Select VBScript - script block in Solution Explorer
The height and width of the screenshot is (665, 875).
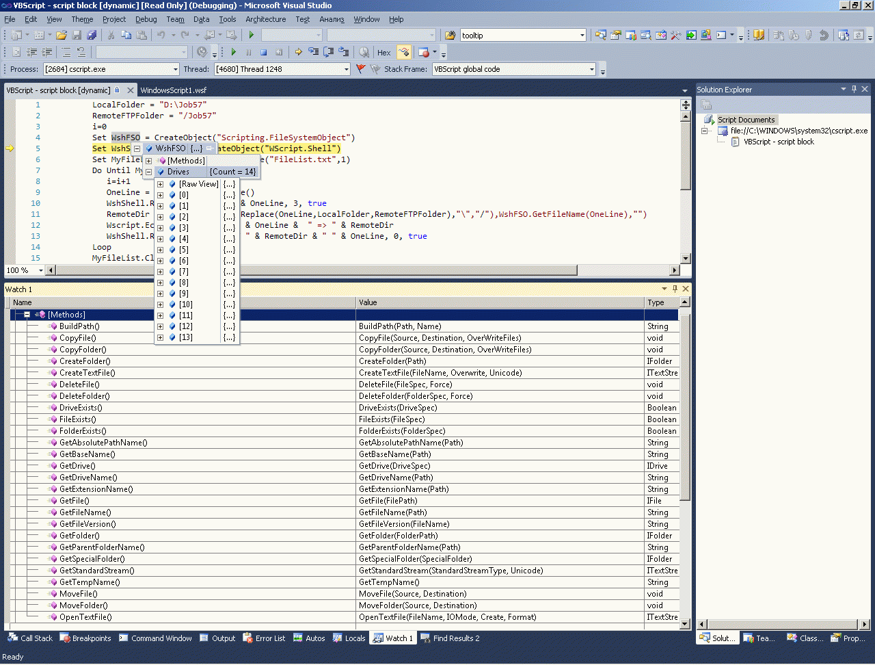click(779, 142)
